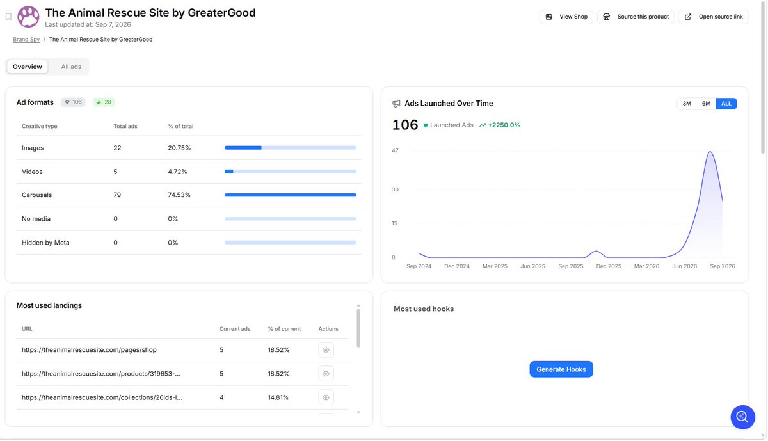The height and width of the screenshot is (441, 768).
Task: Click the View Shop button
Action: (x=566, y=17)
